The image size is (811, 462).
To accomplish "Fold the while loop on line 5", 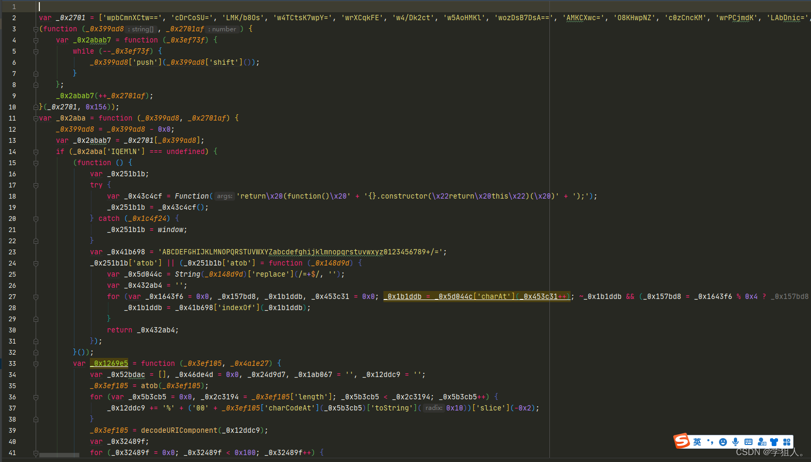I will tap(36, 51).
